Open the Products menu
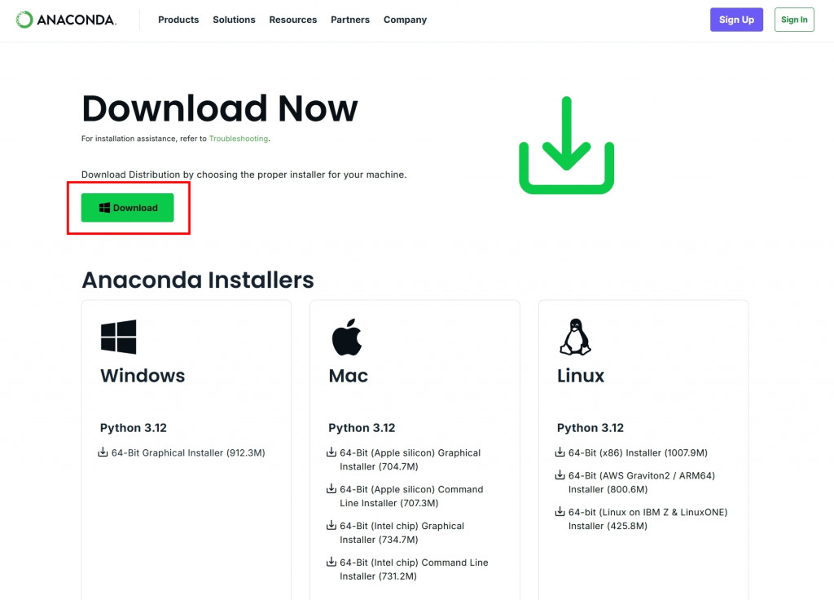Viewport: 834px width, 600px height. [178, 20]
